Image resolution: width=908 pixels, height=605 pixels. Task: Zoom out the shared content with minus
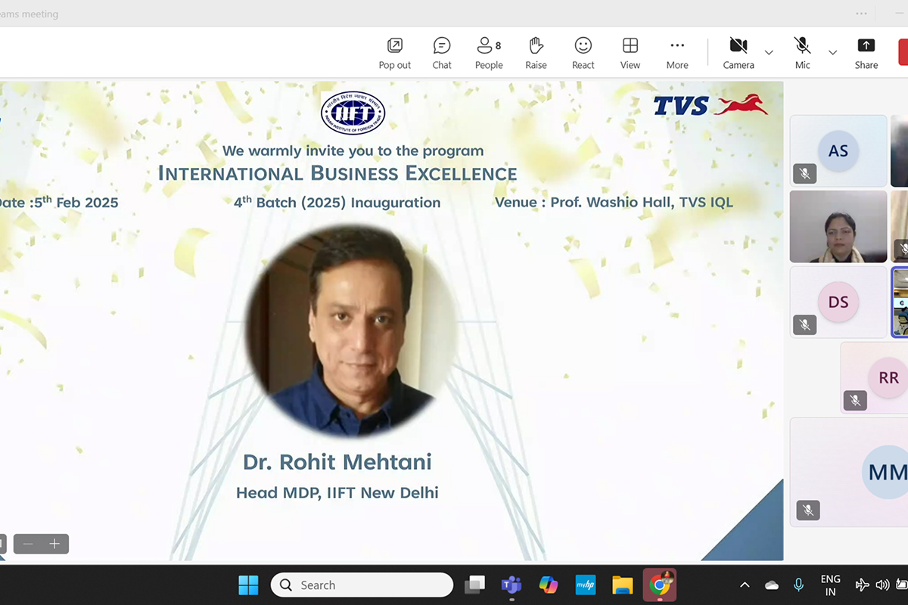(x=28, y=544)
